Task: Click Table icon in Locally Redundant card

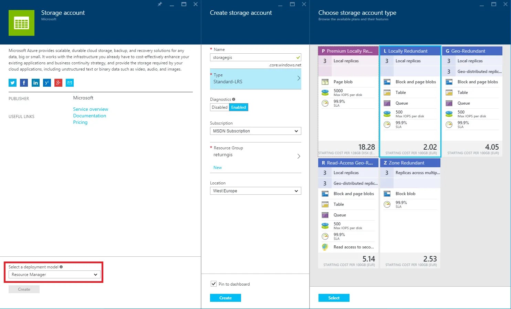Action: click(x=387, y=93)
